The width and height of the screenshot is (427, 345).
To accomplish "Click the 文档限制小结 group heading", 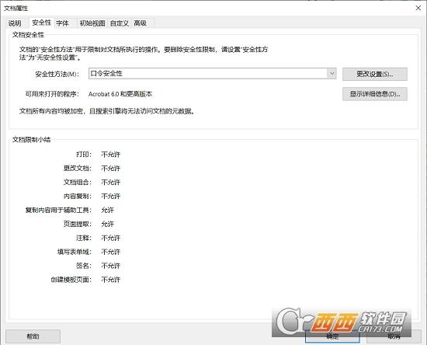I will pos(31,140).
